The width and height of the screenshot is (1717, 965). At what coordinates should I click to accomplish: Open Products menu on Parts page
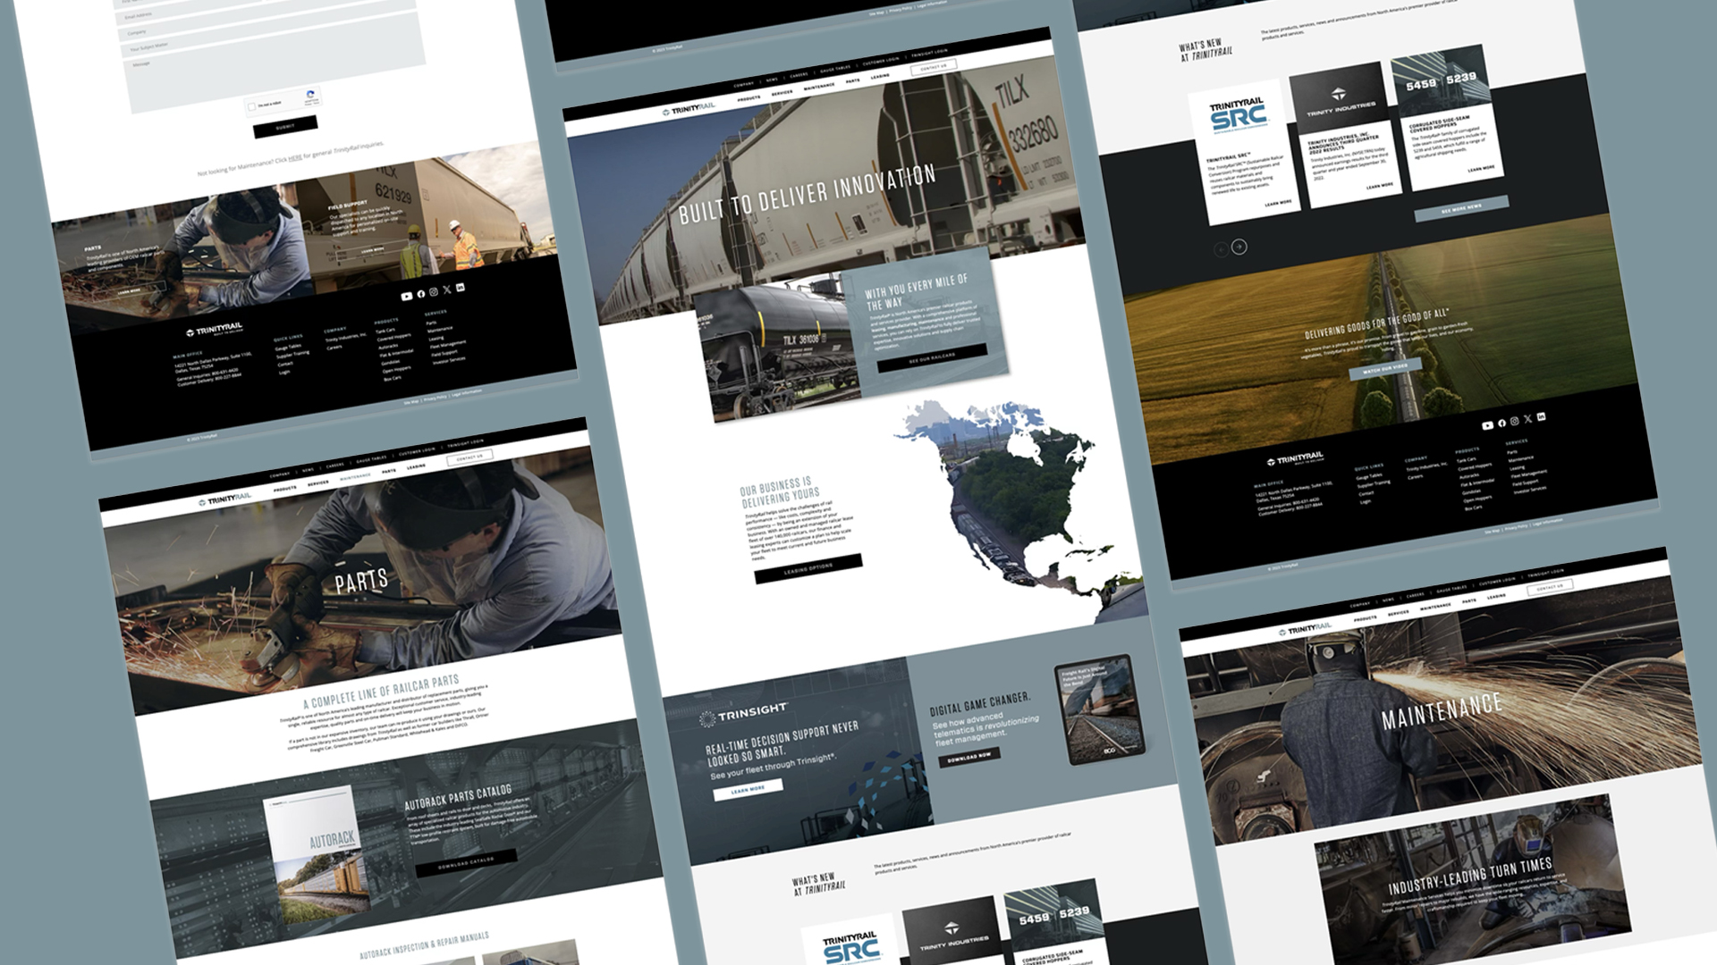click(285, 489)
